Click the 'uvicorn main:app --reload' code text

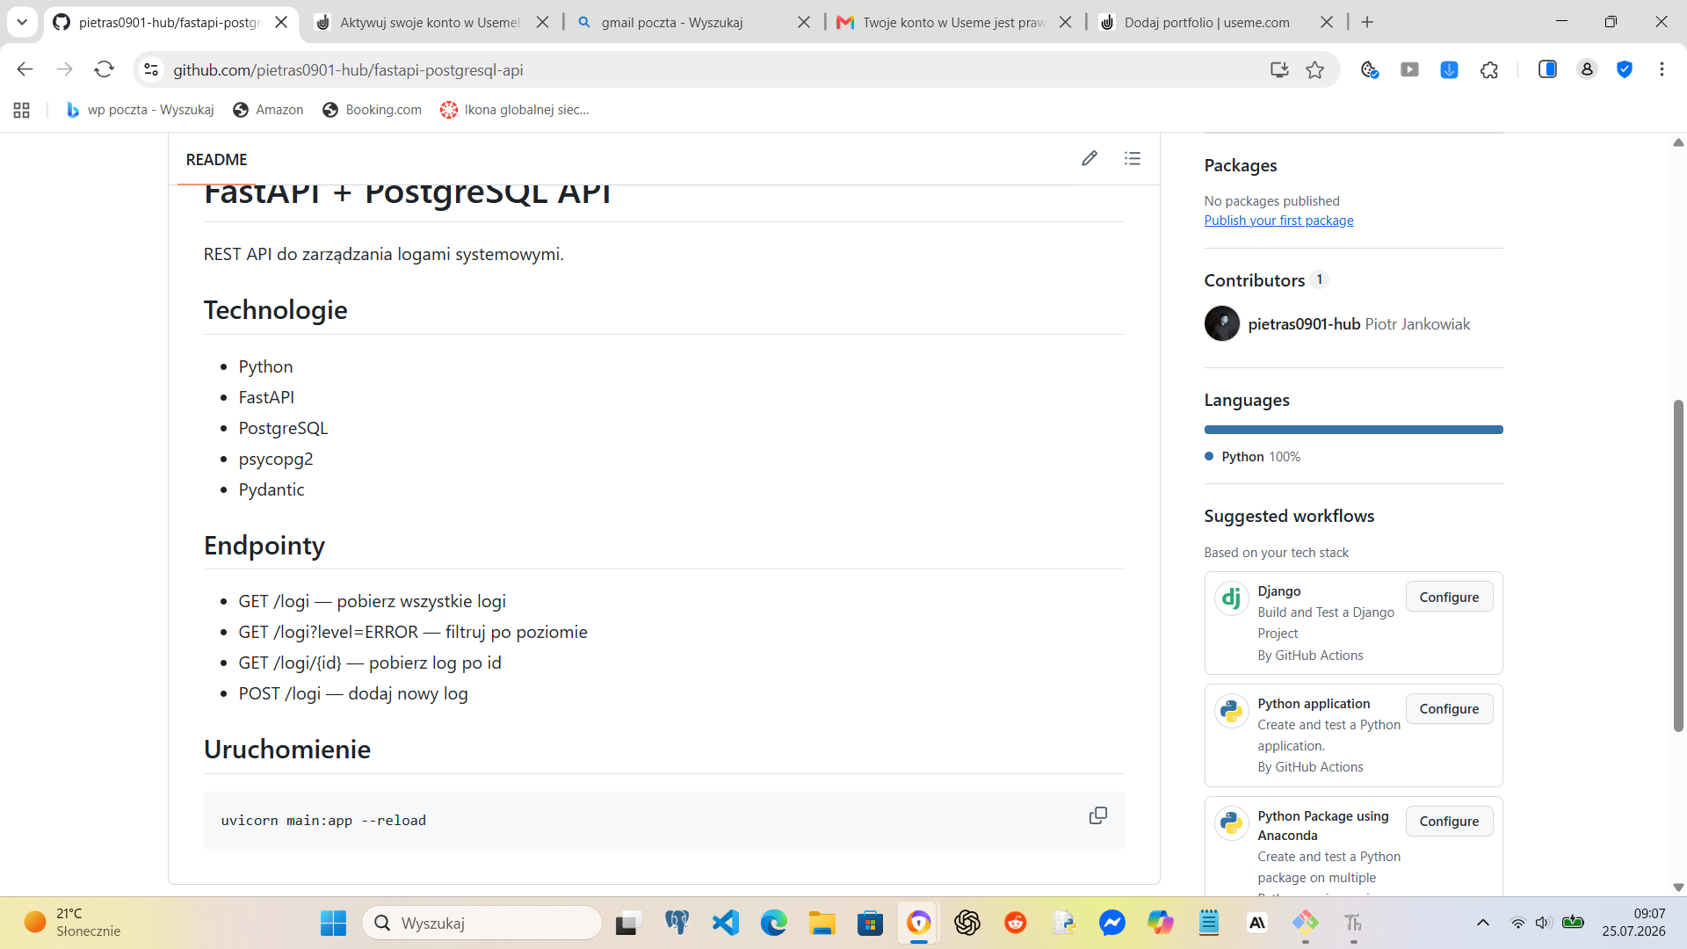323,821
